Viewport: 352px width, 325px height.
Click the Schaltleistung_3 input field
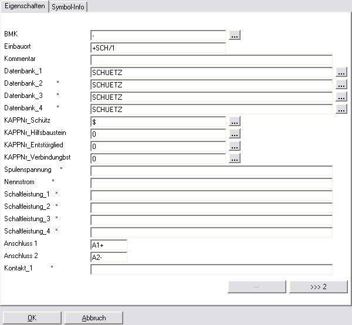point(211,220)
